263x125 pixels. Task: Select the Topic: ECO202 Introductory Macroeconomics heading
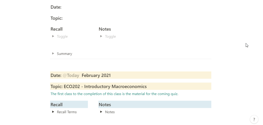(x=99, y=87)
